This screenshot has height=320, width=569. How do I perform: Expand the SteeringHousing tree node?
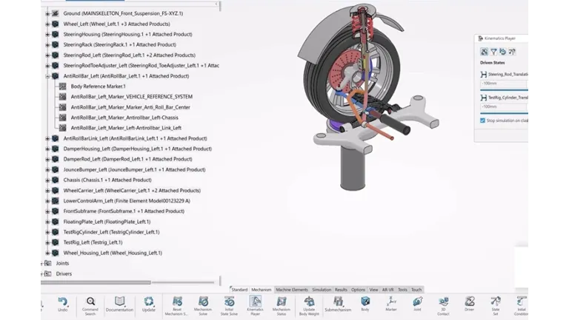coord(47,35)
